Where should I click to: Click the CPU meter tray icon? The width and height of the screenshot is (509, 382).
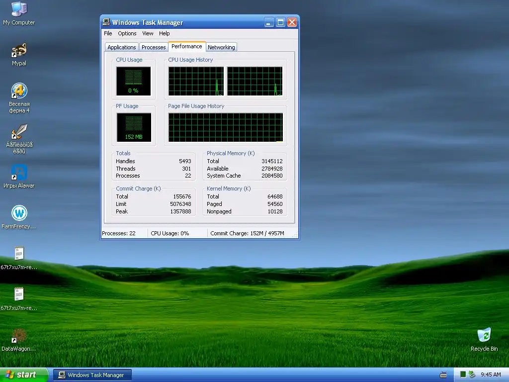pyautogui.click(x=463, y=375)
